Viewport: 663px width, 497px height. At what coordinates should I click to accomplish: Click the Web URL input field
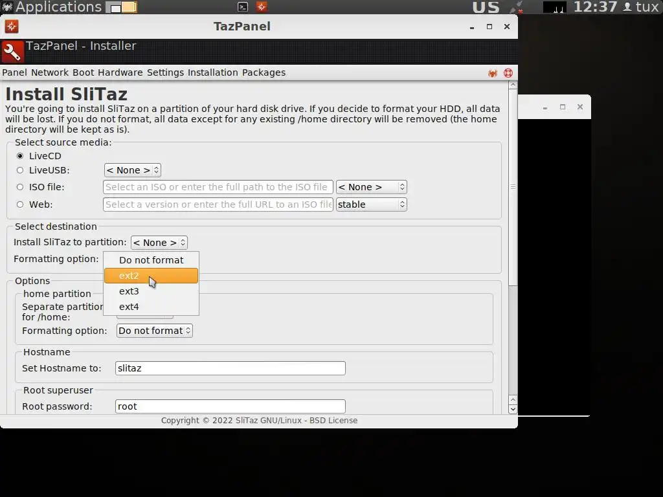(218, 204)
